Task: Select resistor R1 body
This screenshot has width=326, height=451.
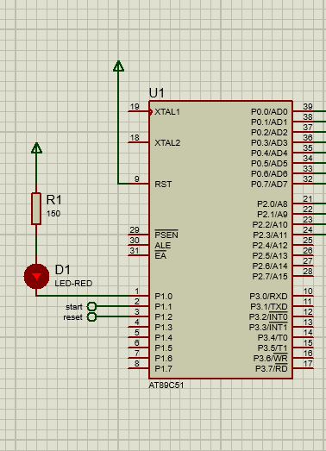Action: [x=36, y=209]
